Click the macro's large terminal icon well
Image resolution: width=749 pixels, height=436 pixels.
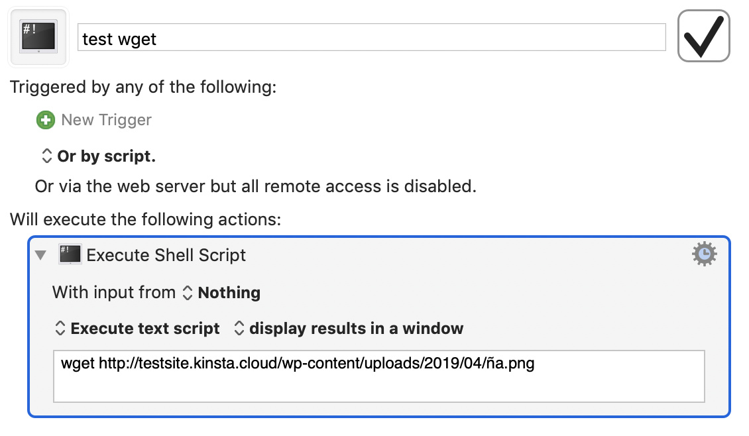[38, 36]
